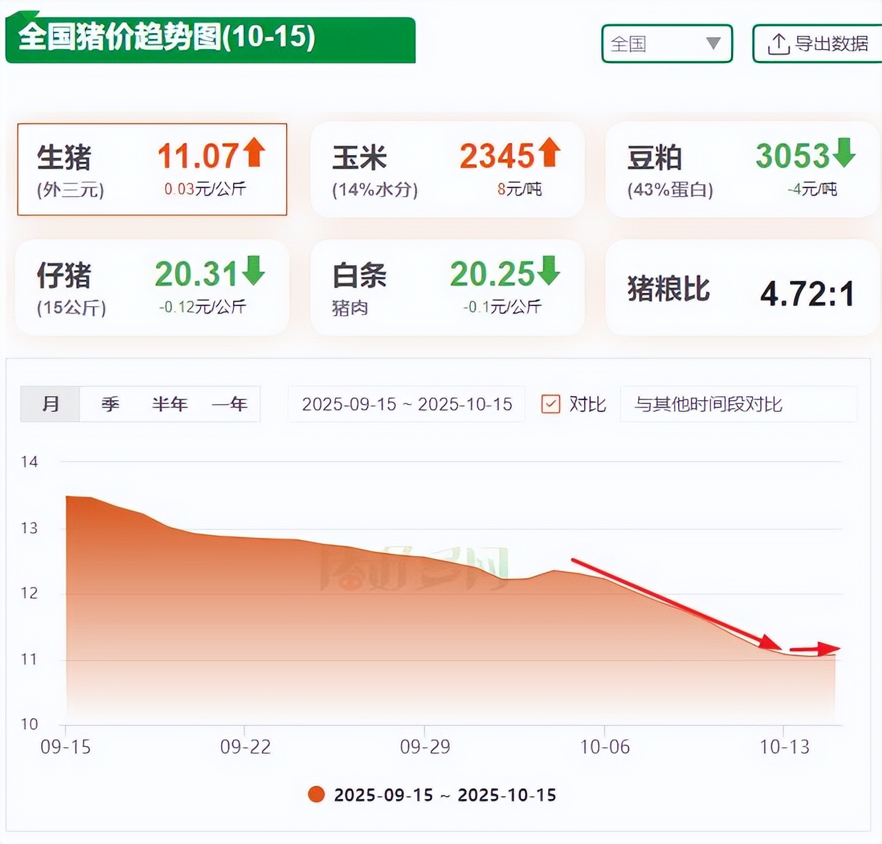The height and width of the screenshot is (844, 882).
Task: Click the green down arrow beside 仔猪 price
Action: 254,270
